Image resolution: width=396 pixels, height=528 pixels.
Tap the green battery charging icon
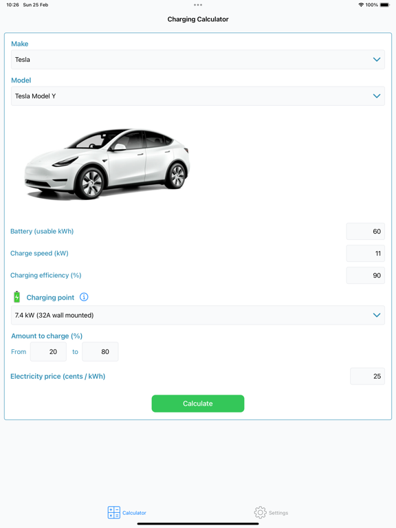click(x=16, y=297)
